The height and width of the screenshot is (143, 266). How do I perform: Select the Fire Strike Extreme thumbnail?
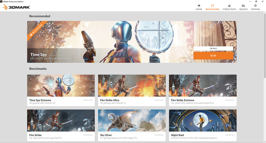203,86
